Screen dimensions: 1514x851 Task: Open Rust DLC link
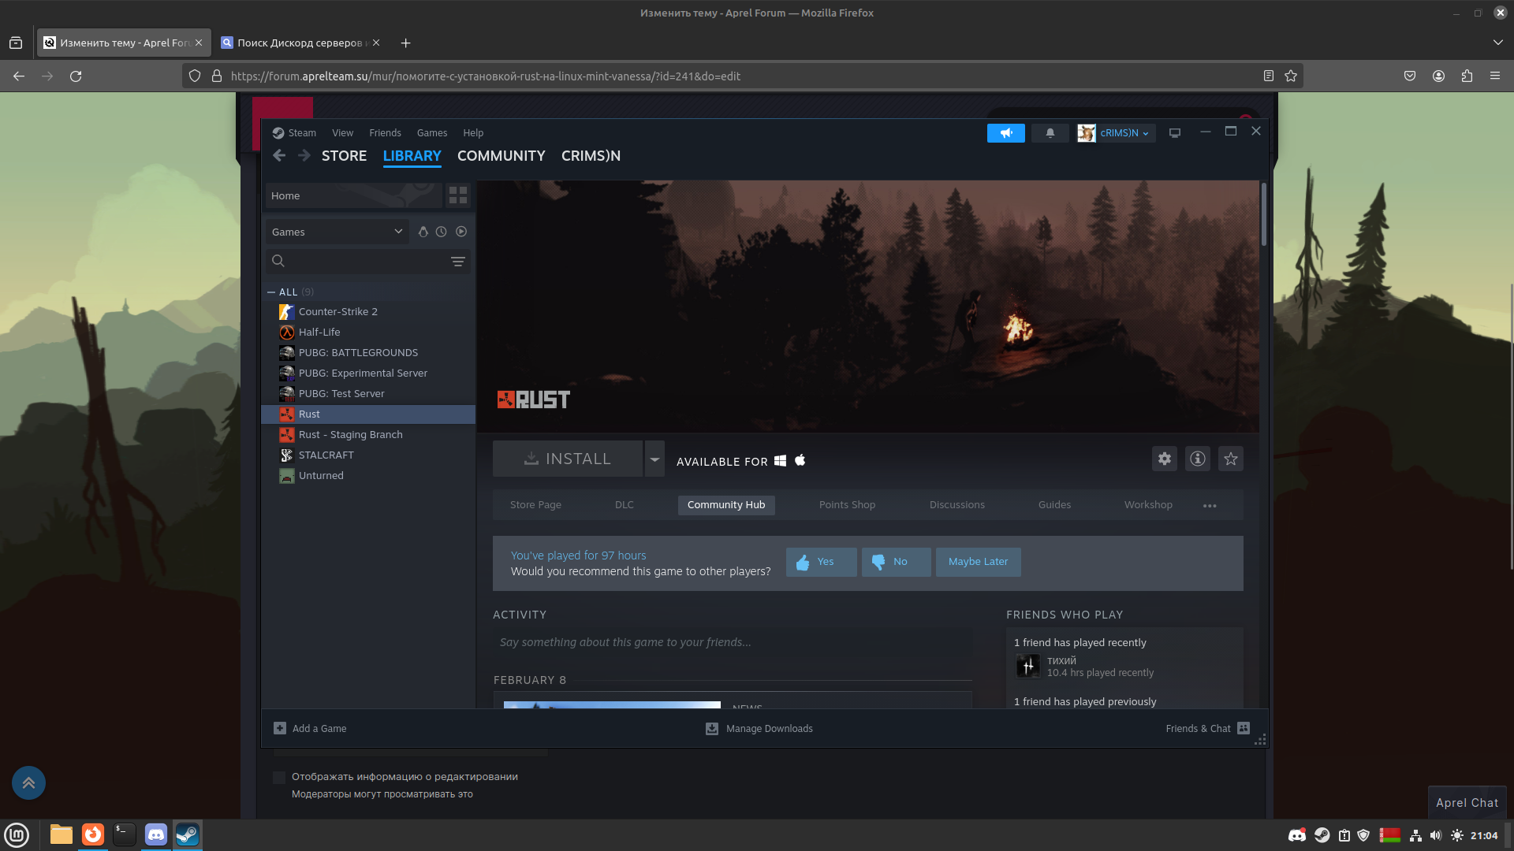point(625,505)
